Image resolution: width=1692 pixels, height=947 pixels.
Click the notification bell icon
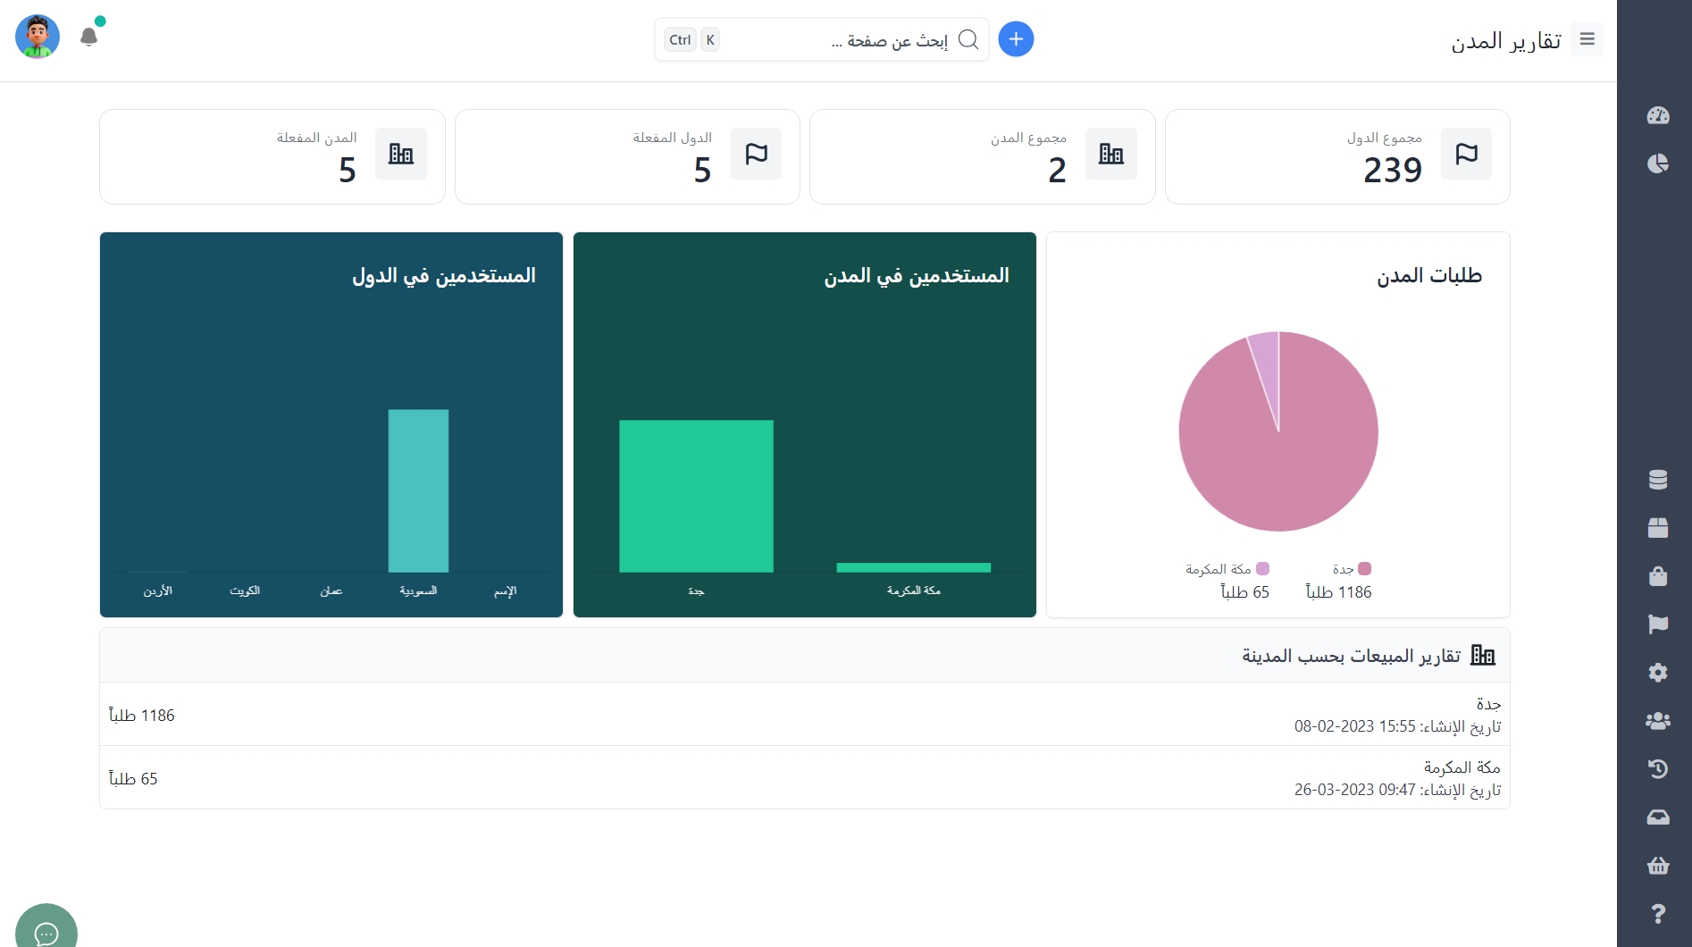click(88, 38)
